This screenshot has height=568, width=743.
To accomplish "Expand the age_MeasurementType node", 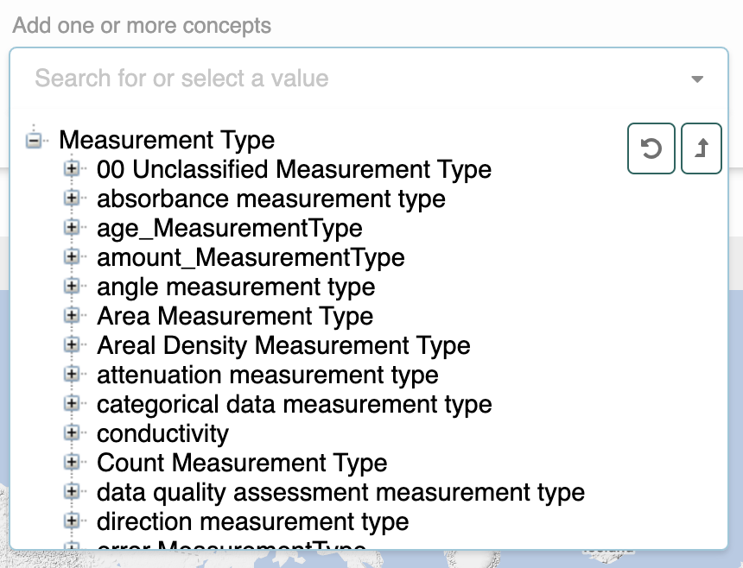I will pyautogui.click(x=73, y=228).
